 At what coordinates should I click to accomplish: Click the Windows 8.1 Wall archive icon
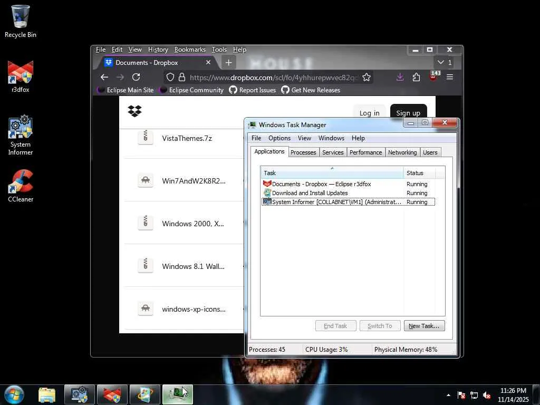pos(146,265)
